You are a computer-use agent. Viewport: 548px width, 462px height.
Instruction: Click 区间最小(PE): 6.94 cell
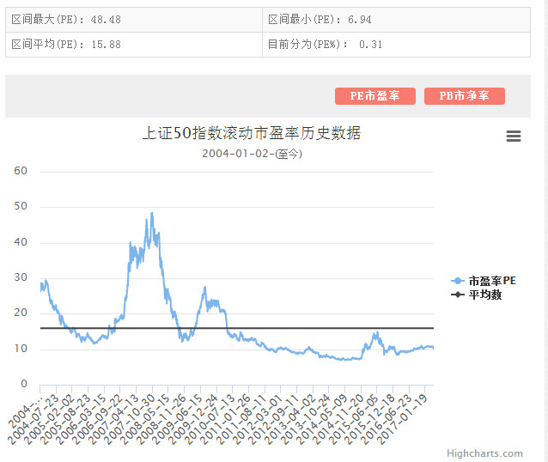pyautogui.click(x=396, y=20)
